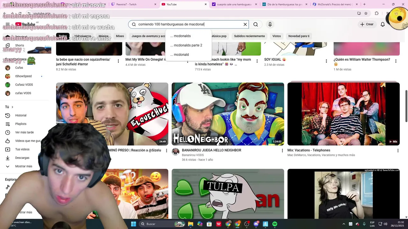Open options for 'mach lookin like' video
This screenshot has height=229, width=408.
(x=257, y=61)
